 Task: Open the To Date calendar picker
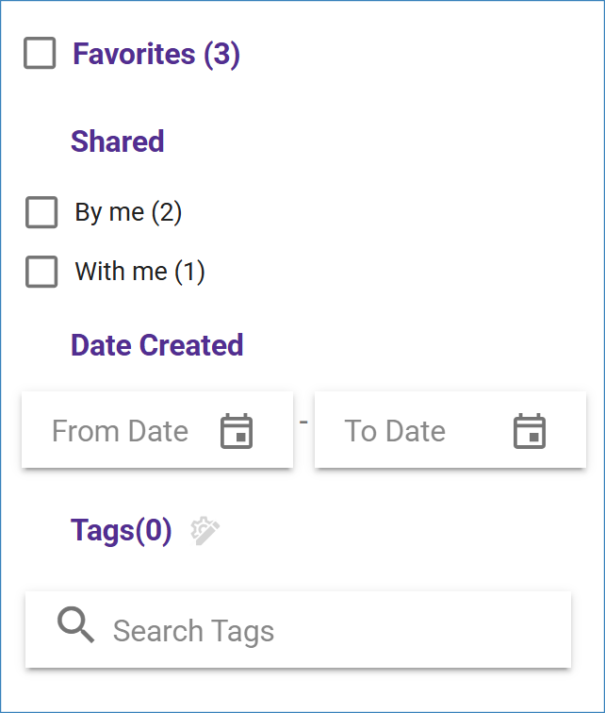tap(530, 431)
